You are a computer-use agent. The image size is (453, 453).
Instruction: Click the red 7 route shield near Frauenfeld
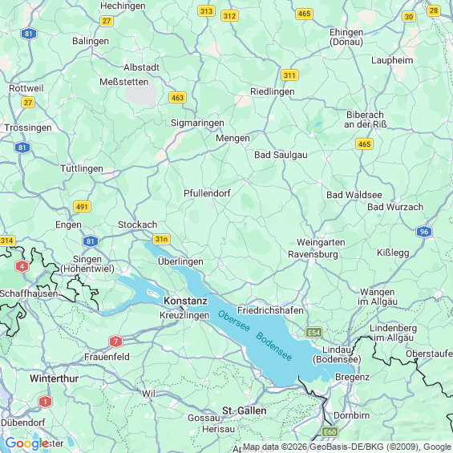click(x=115, y=342)
